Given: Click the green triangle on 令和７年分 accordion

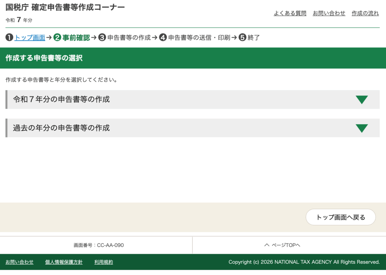Looking at the screenshot, I should (362, 100).
